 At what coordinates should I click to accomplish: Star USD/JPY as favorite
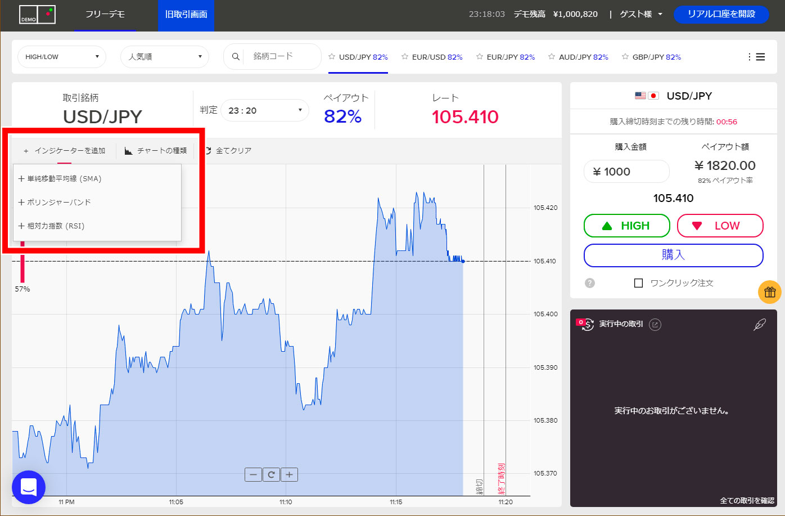coord(332,57)
